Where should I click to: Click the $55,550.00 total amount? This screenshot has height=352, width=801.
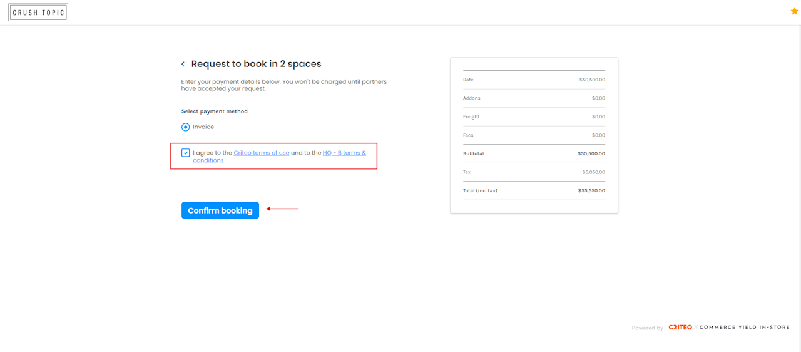point(591,190)
